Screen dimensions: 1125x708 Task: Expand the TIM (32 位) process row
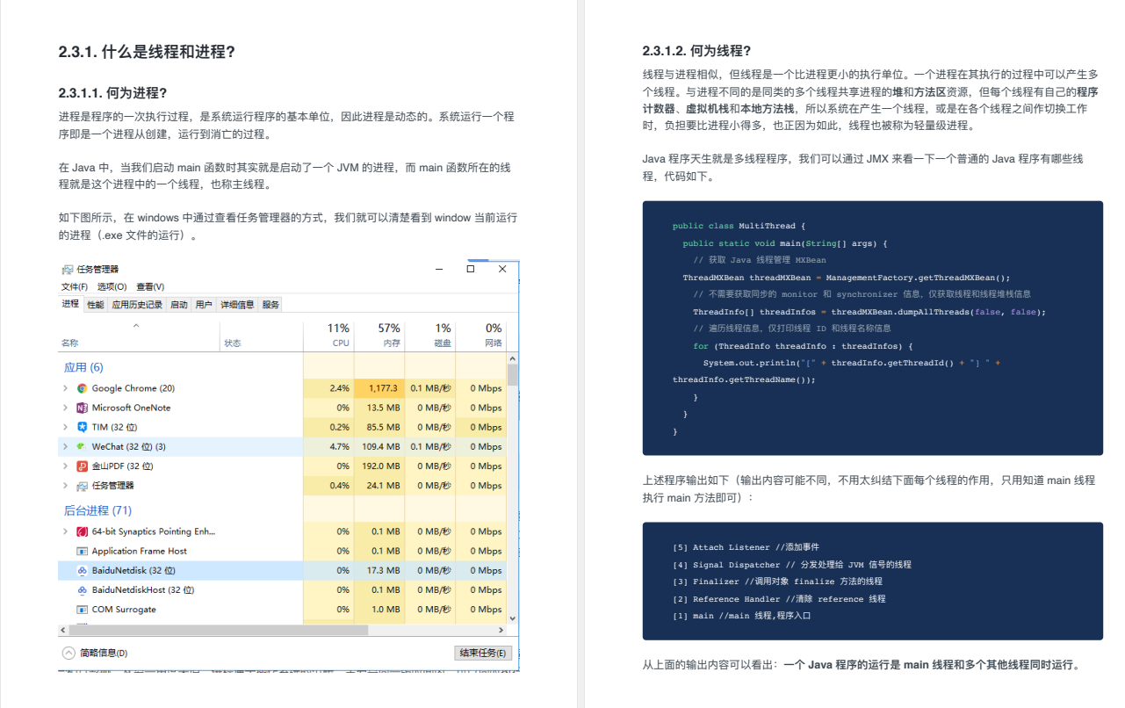point(65,427)
